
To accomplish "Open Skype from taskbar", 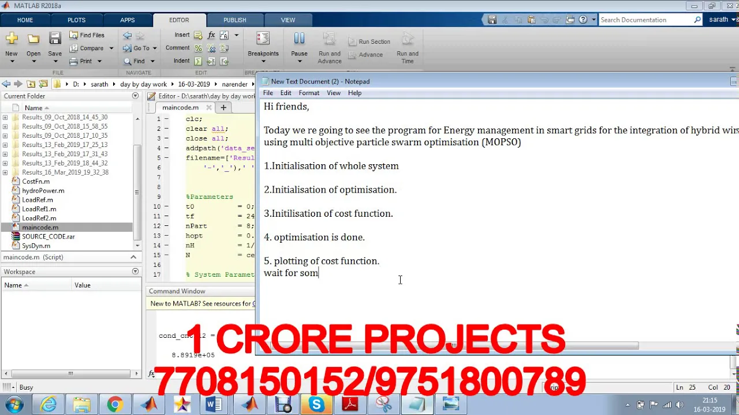I will click(316, 405).
